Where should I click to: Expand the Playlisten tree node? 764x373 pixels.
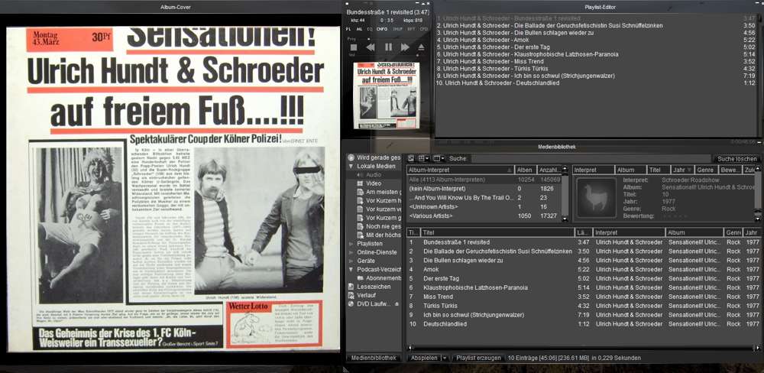[351, 244]
